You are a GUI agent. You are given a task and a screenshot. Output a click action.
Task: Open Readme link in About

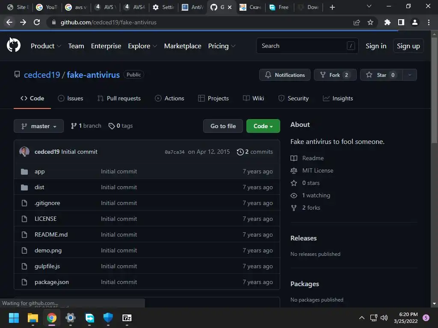pyautogui.click(x=307, y=158)
